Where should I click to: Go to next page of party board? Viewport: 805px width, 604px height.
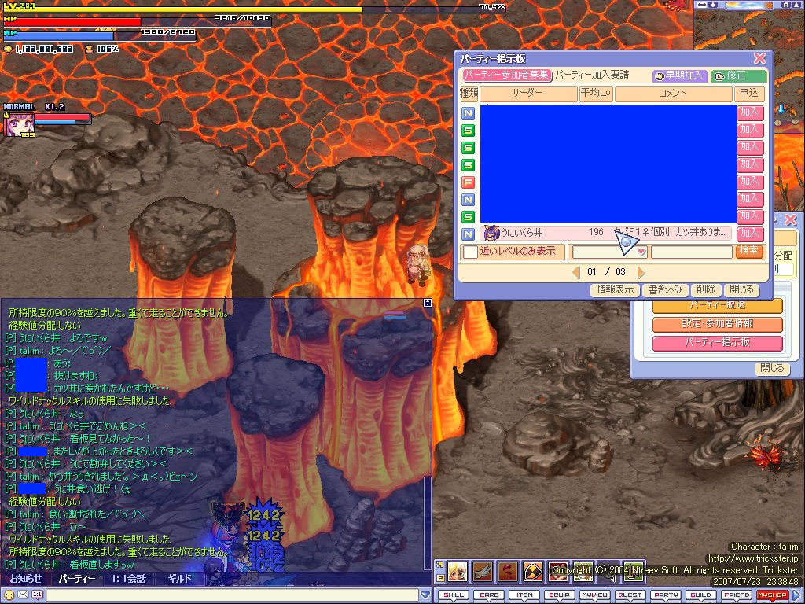tap(641, 271)
